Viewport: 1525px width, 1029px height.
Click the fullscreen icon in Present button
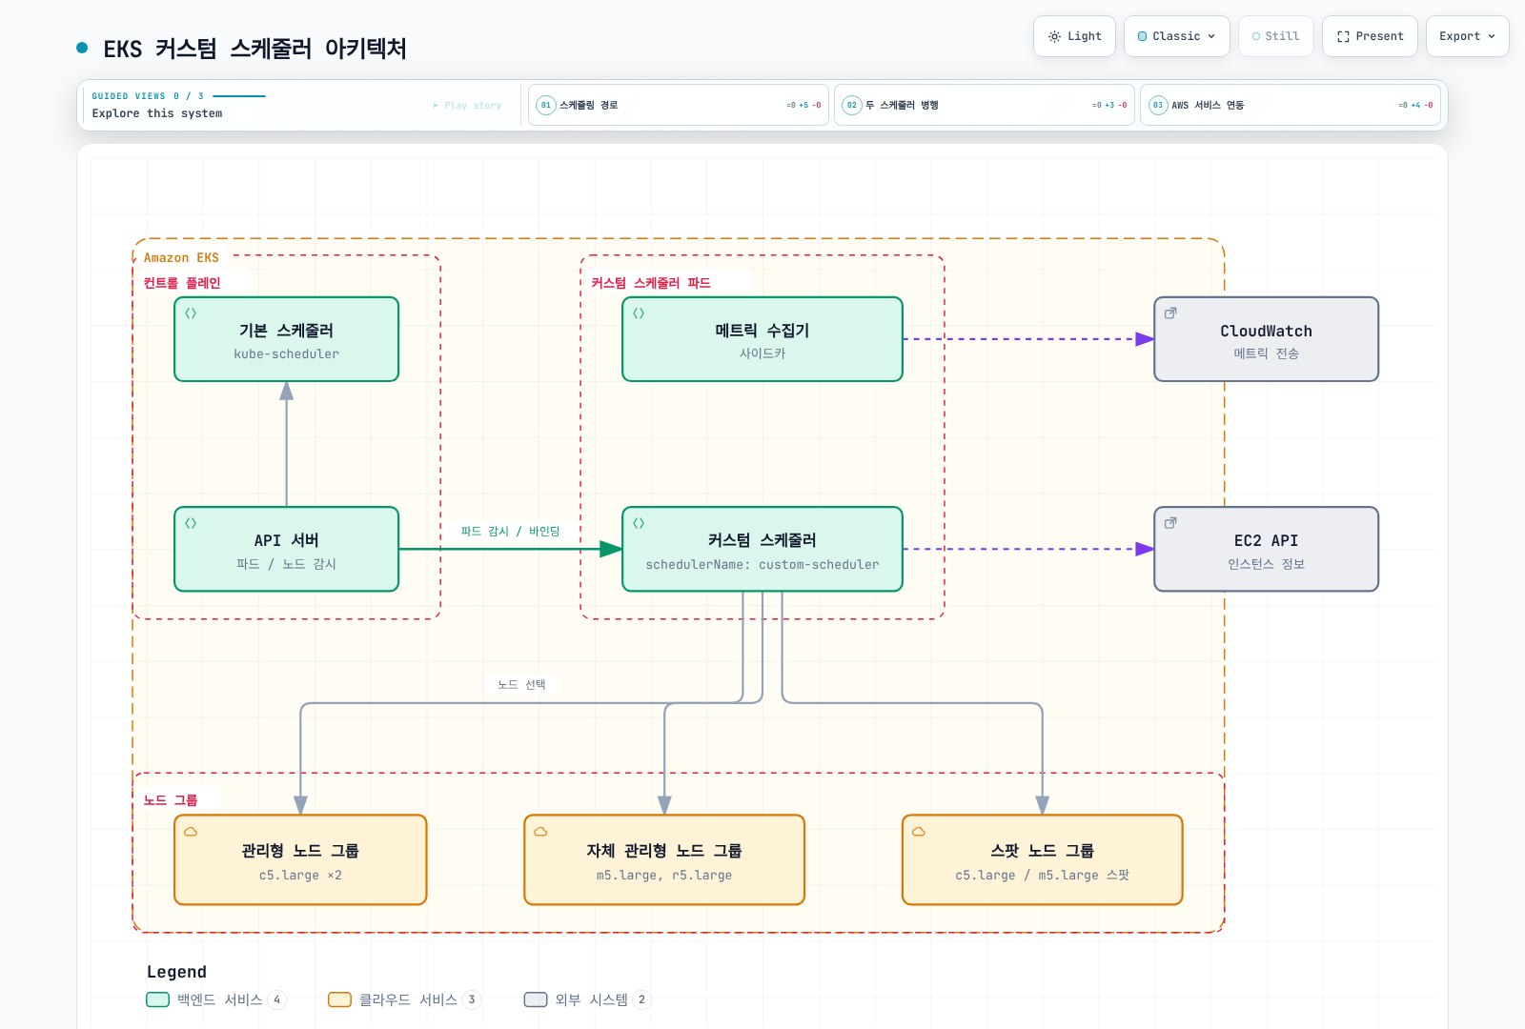tap(1343, 36)
